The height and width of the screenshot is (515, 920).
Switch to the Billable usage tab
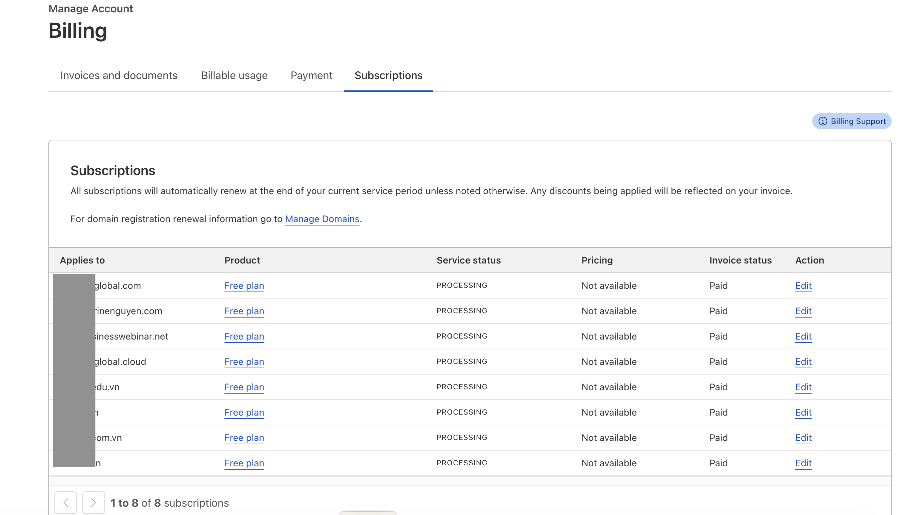(x=234, y=75)
